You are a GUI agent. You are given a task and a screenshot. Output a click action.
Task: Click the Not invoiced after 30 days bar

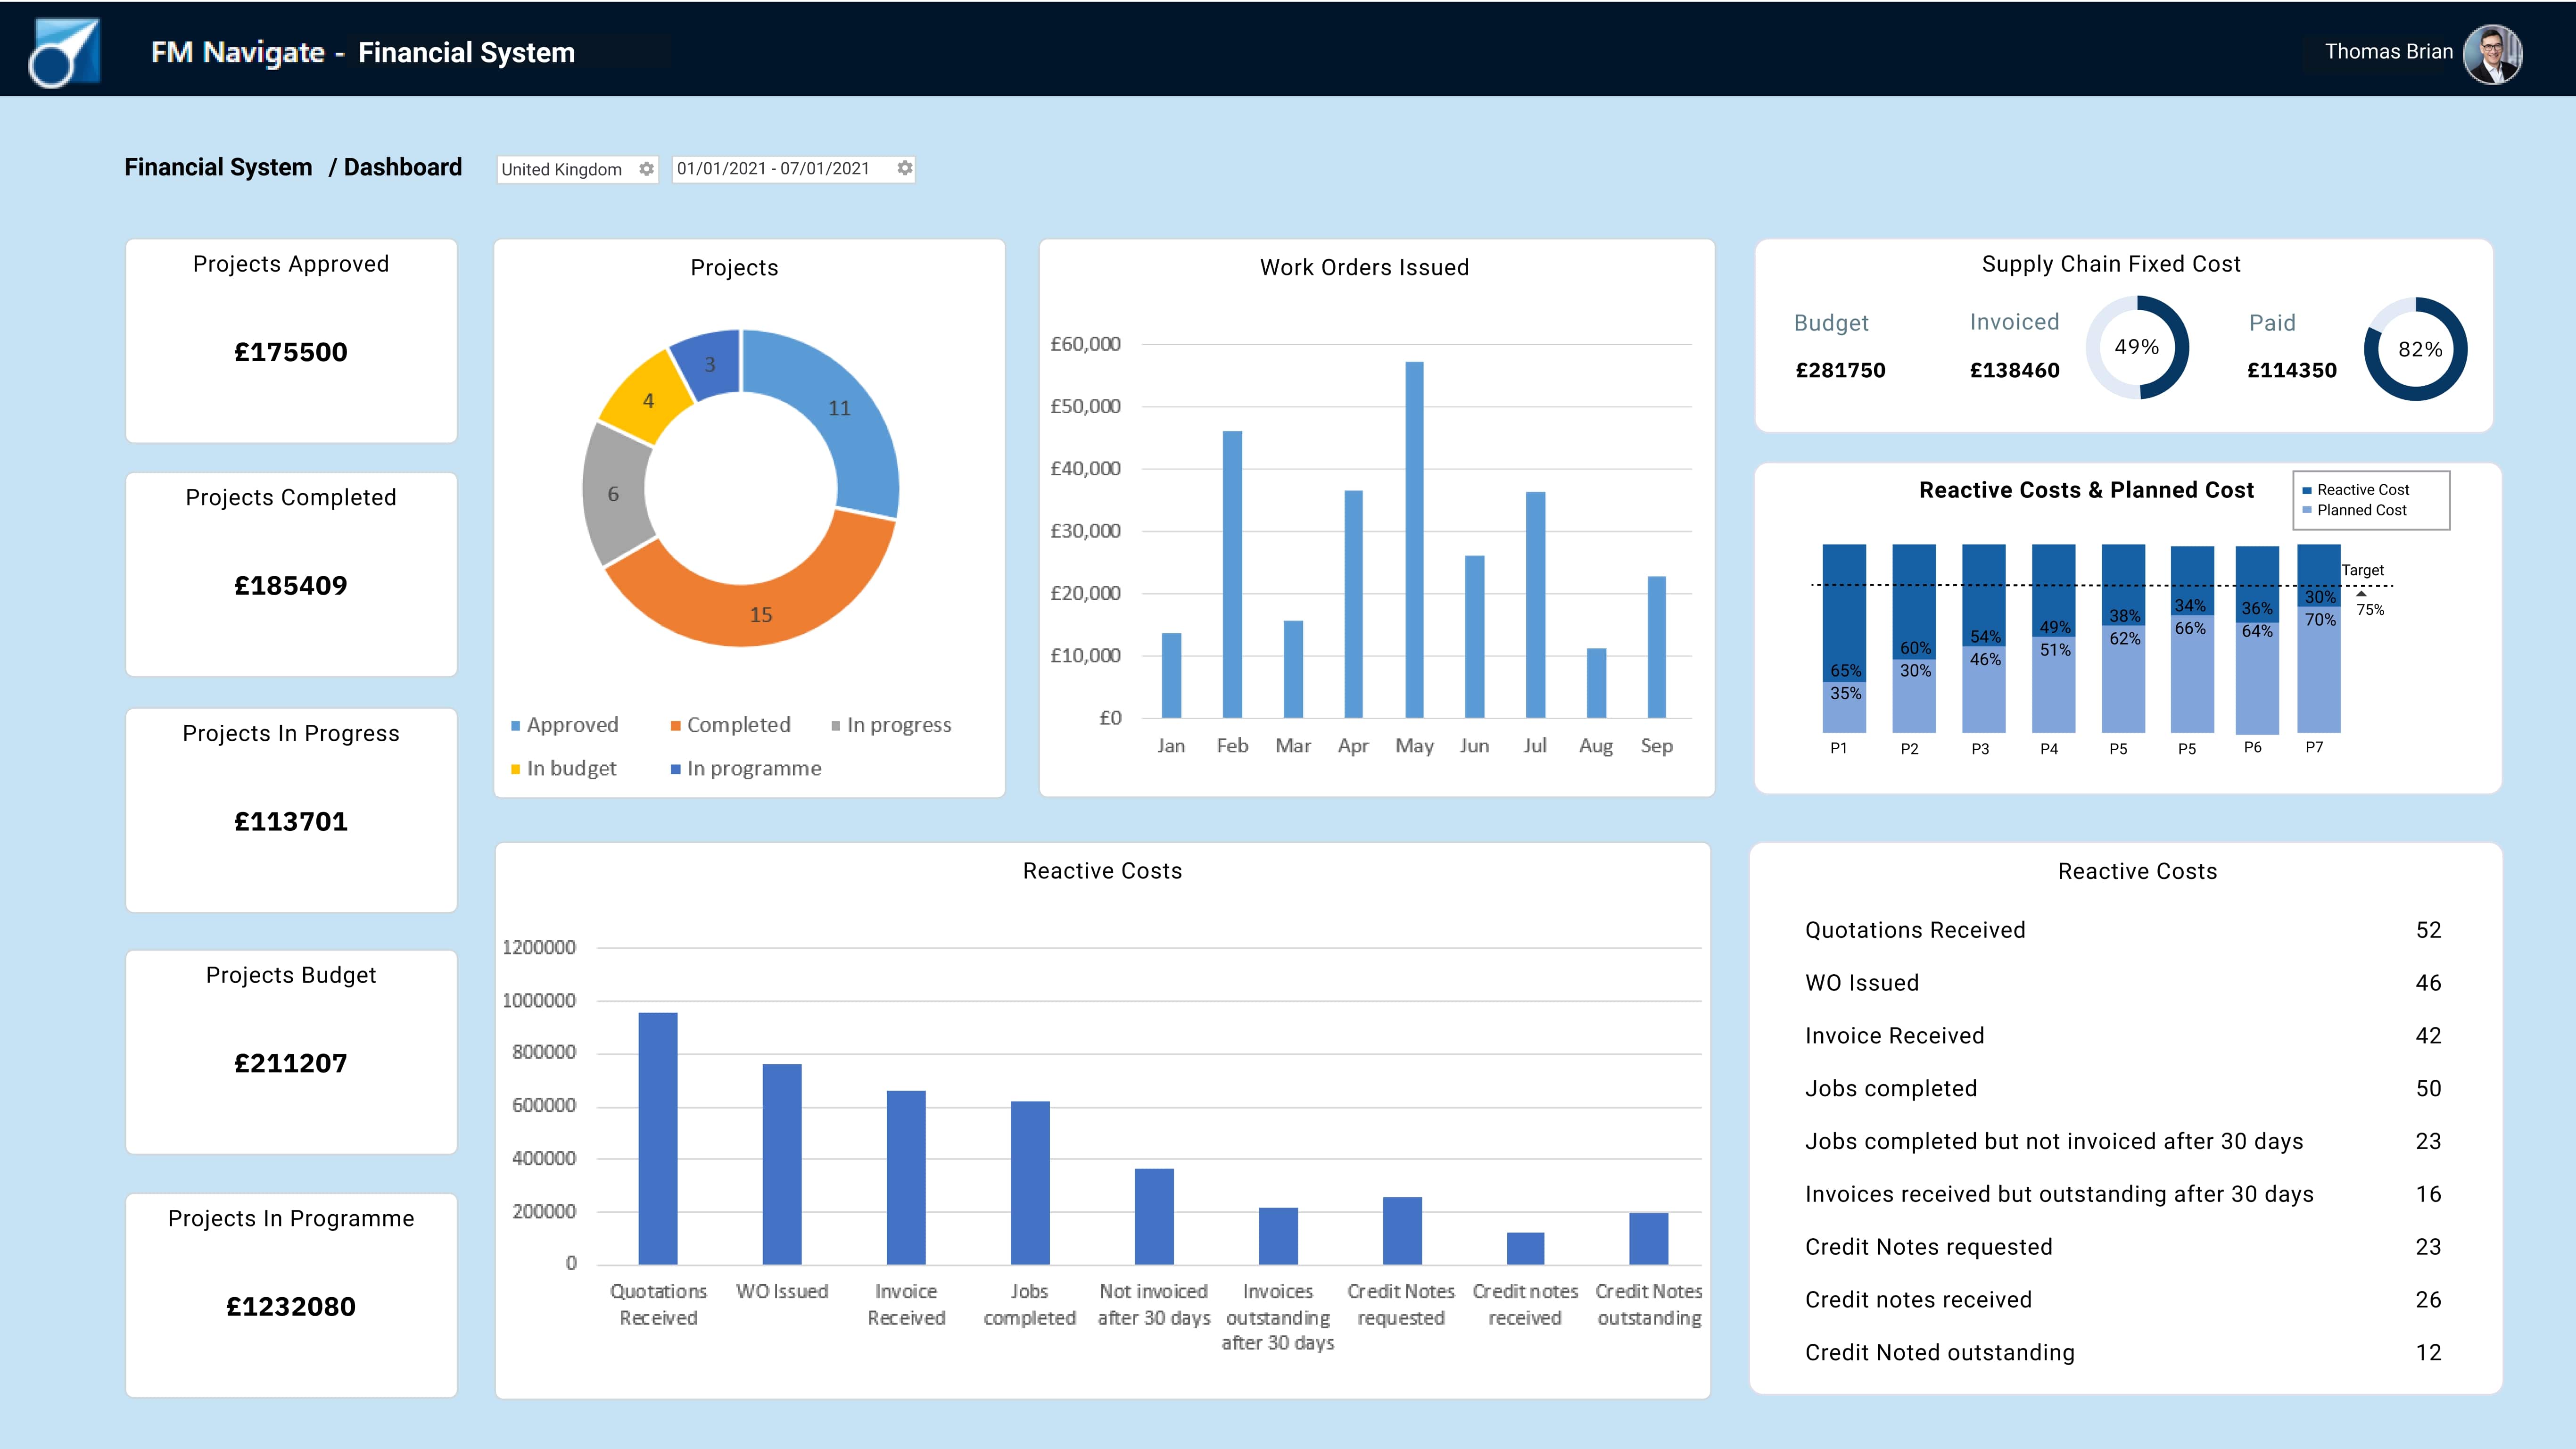(1154, 1216)
